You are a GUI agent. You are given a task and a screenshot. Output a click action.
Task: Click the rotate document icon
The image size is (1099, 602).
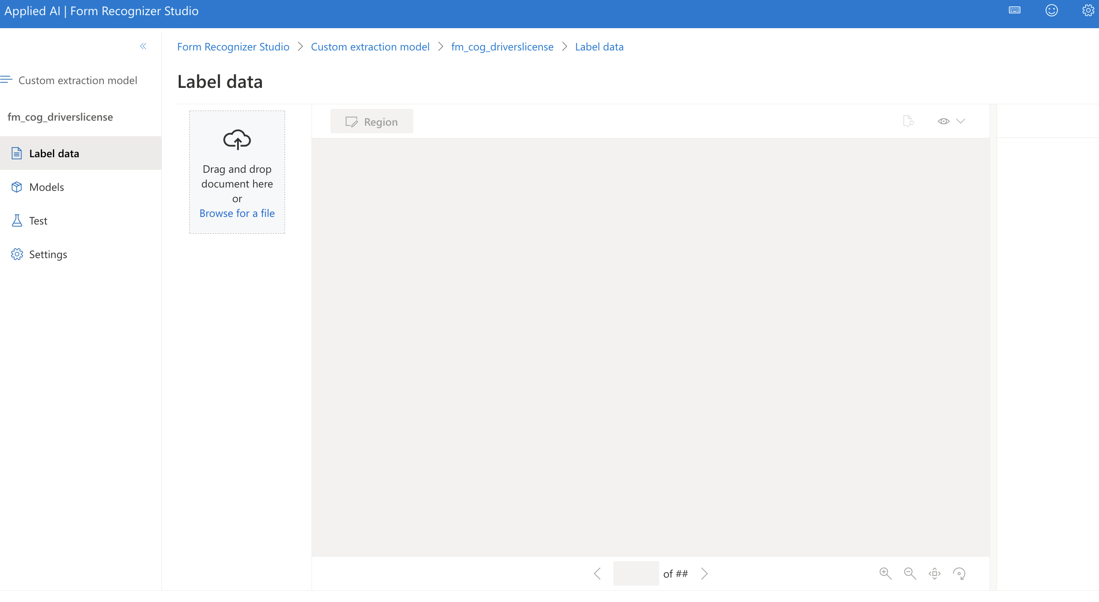(x=959, y=573)
